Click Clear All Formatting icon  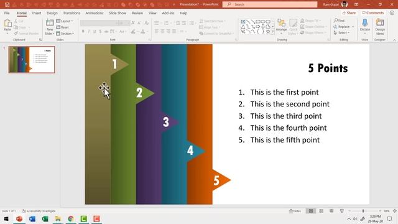pos(147,23)
